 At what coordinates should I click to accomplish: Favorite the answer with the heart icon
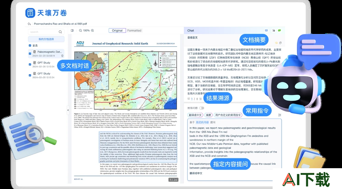276,43
